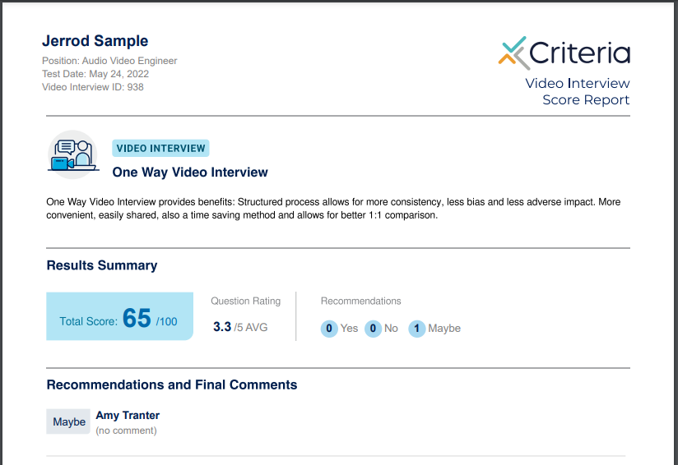
Task: Click the One Way Video Interview description paragraph
Action: [333, 209]
